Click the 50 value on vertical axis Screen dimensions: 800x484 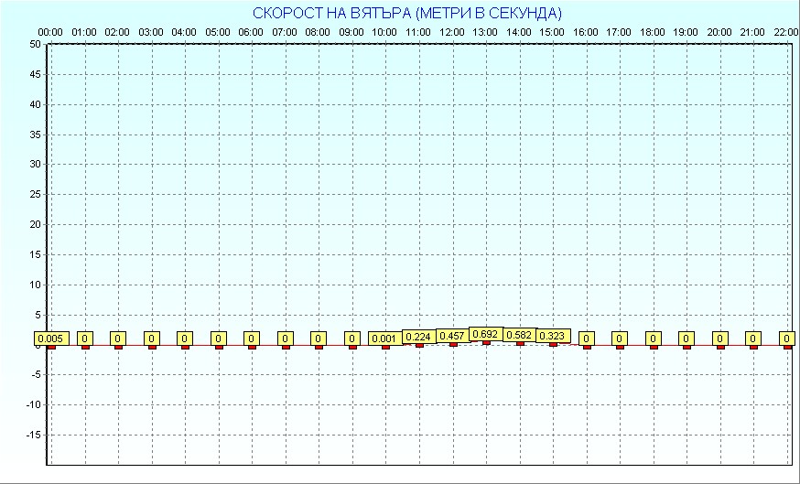[35, 44]
